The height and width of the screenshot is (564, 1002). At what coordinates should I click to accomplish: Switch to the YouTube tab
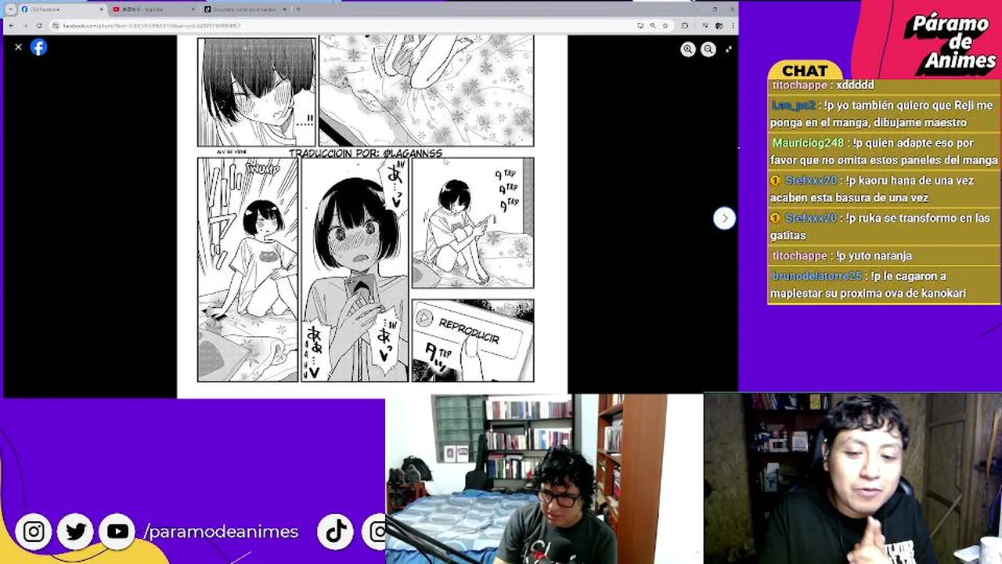click(x=153, y=9)
